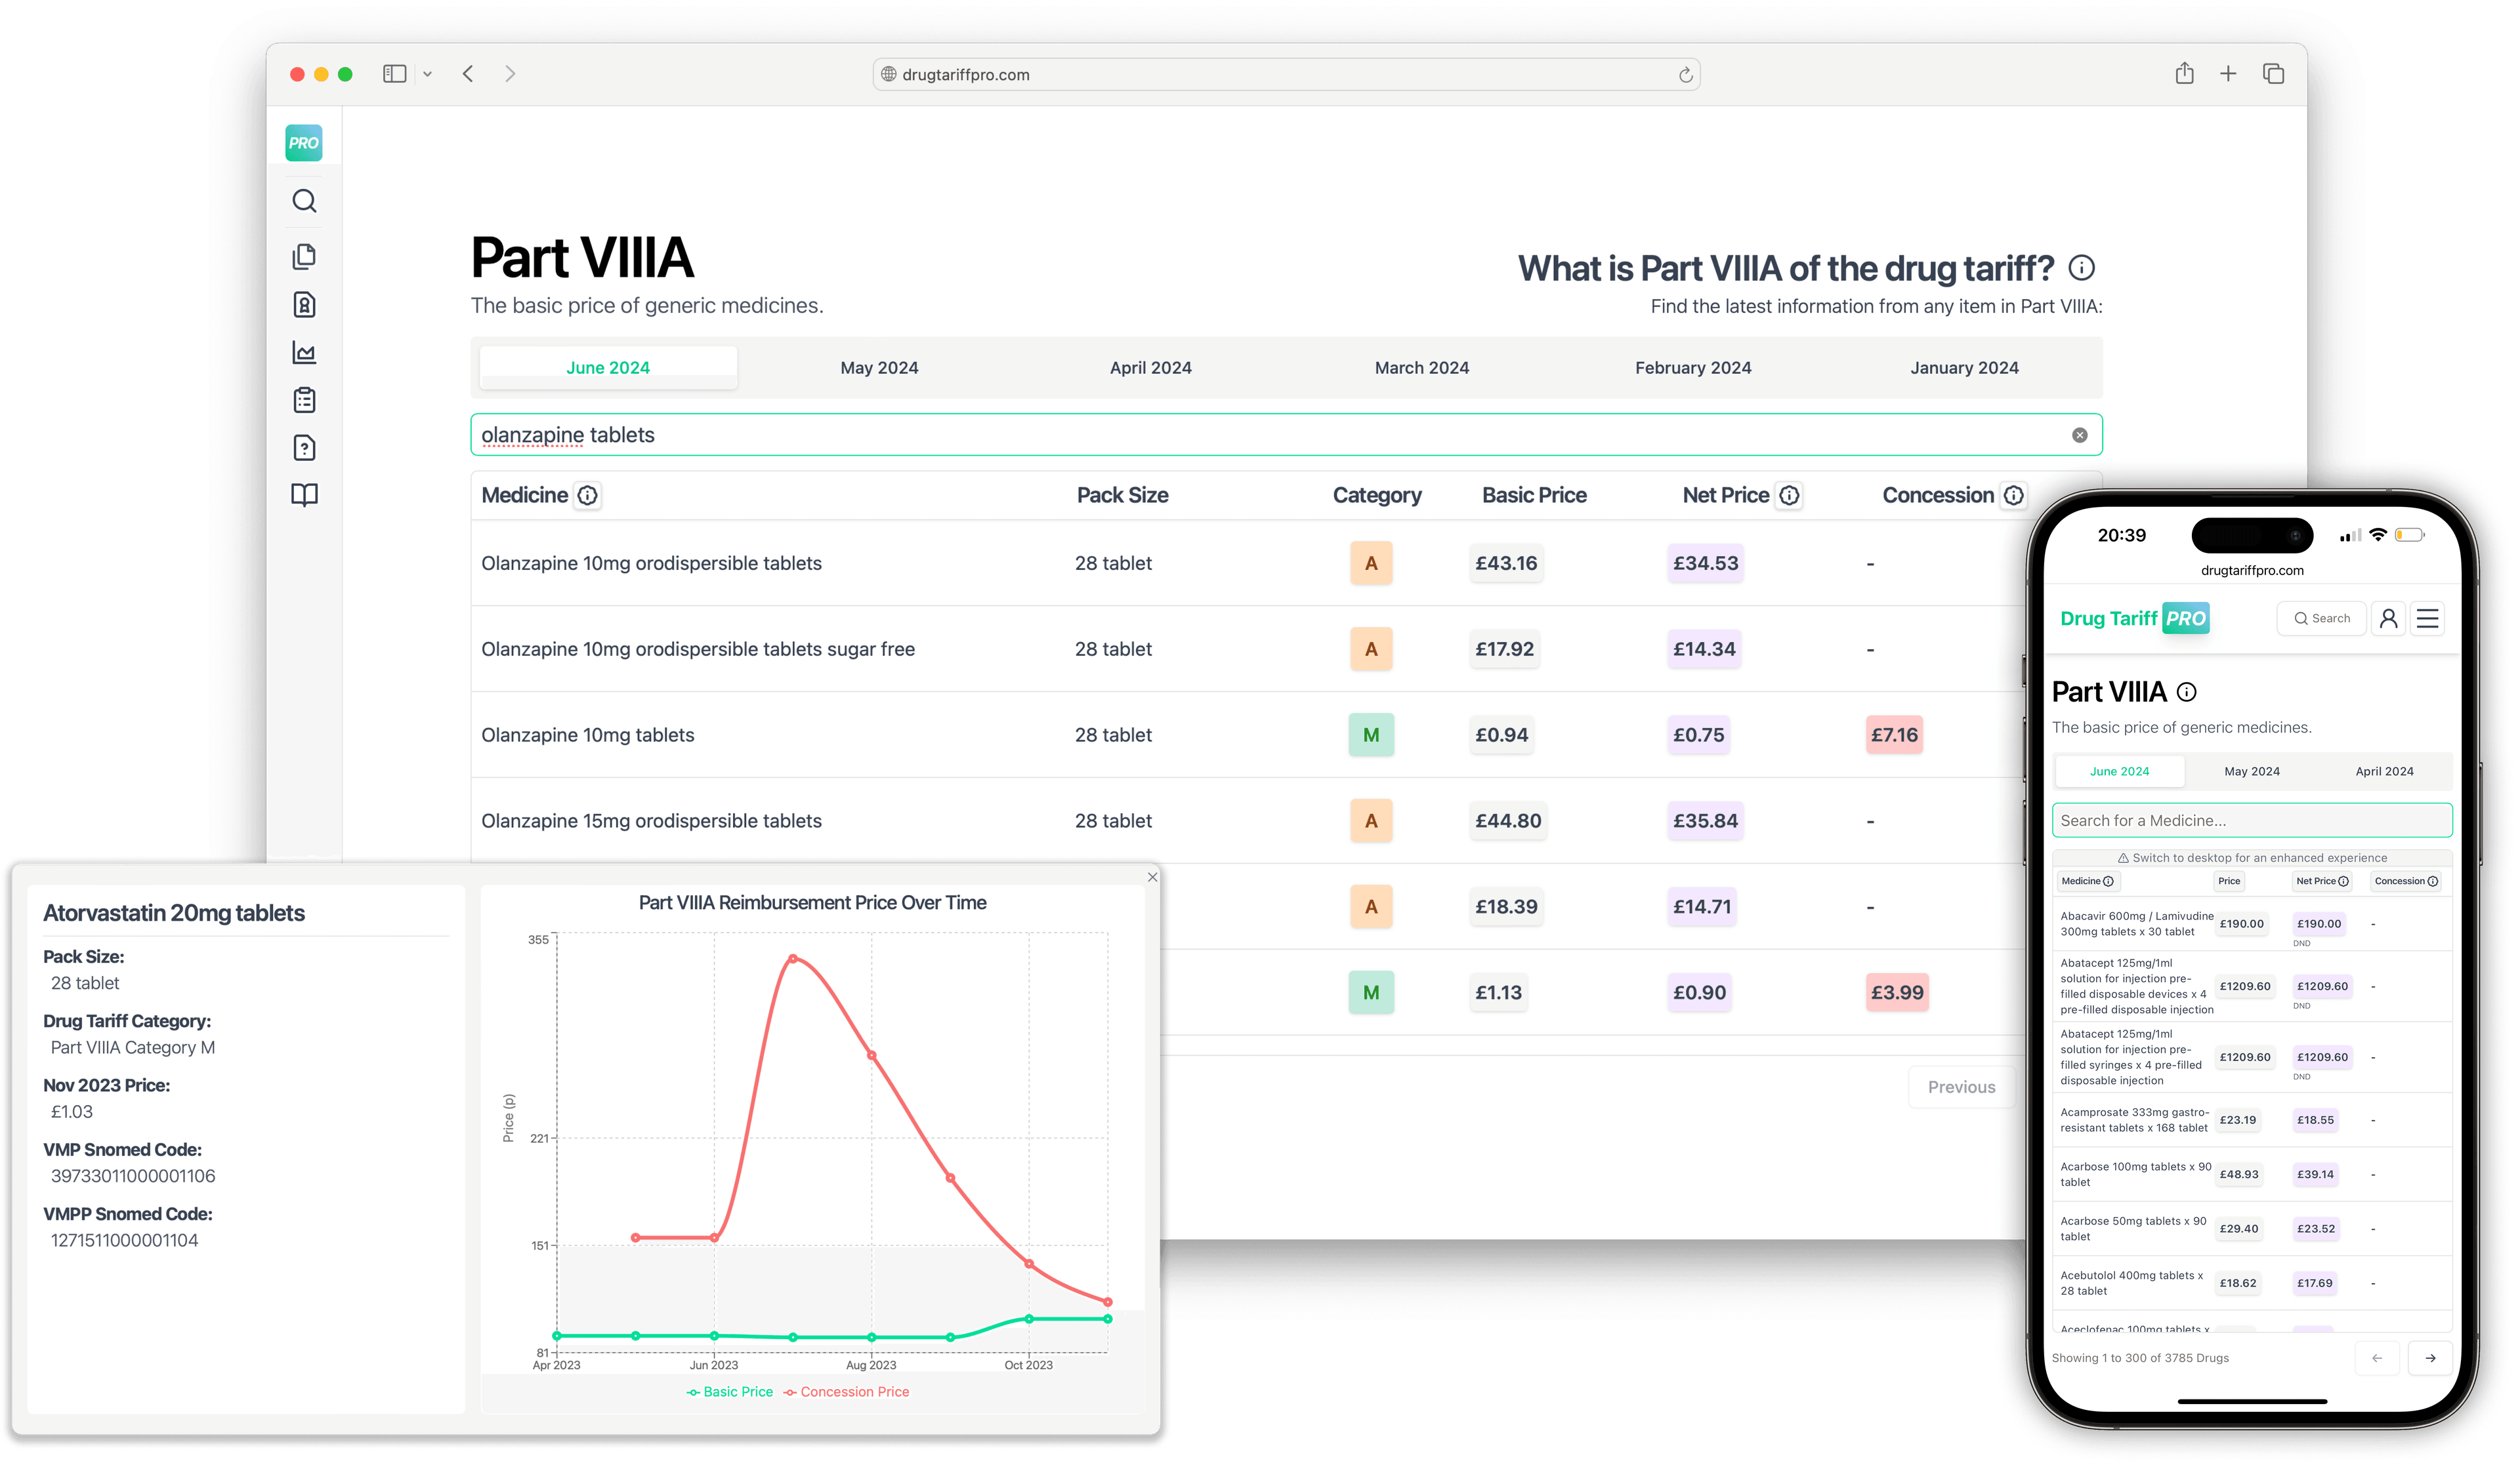Clear the olanzapine search using the x icon
2520x1467 pixels.
click(x=2080, y=435)
